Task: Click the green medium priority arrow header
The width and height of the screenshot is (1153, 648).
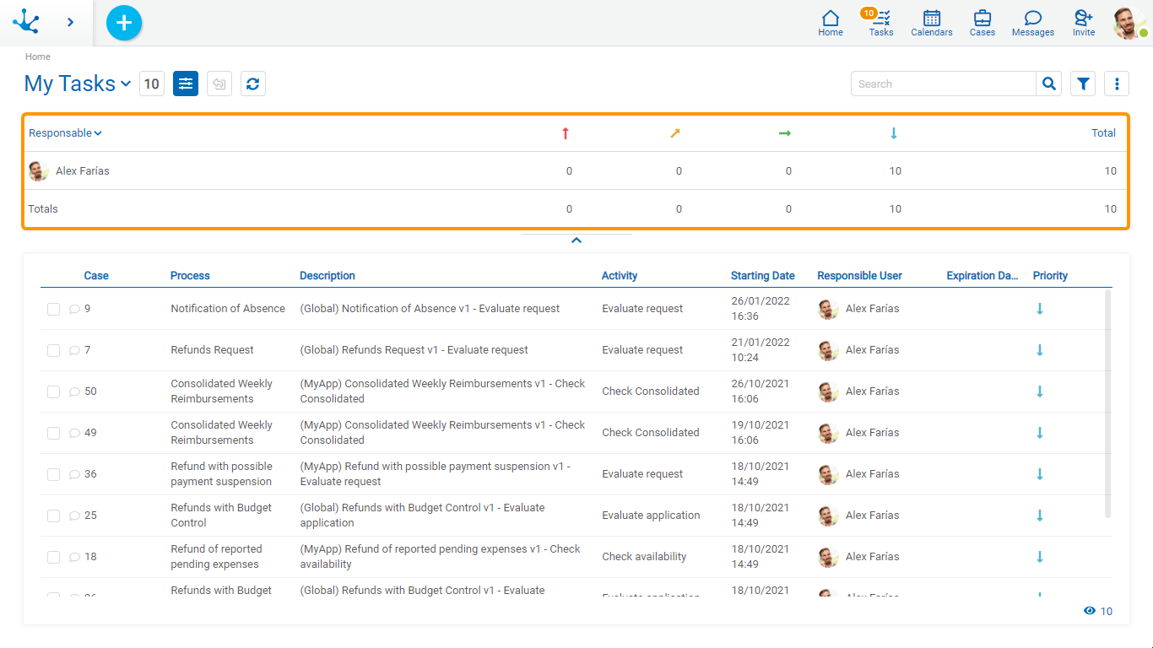Action: coord(785,133)
